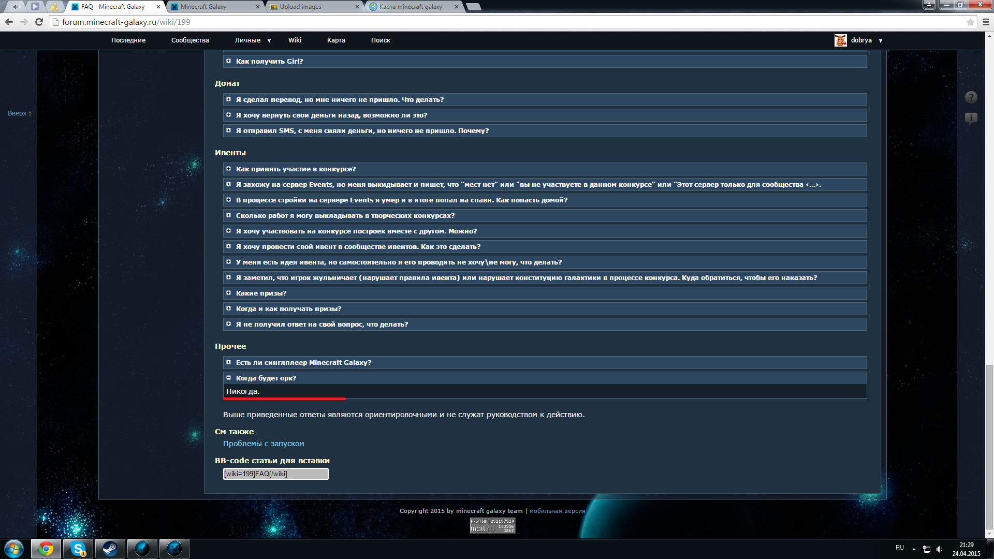
Task: Open Steam from the taskbar
Action: (110, 549)
